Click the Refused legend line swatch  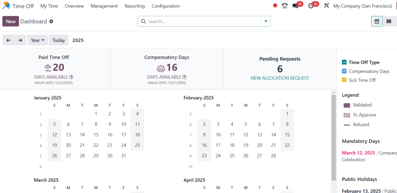[x=347, y=125]
